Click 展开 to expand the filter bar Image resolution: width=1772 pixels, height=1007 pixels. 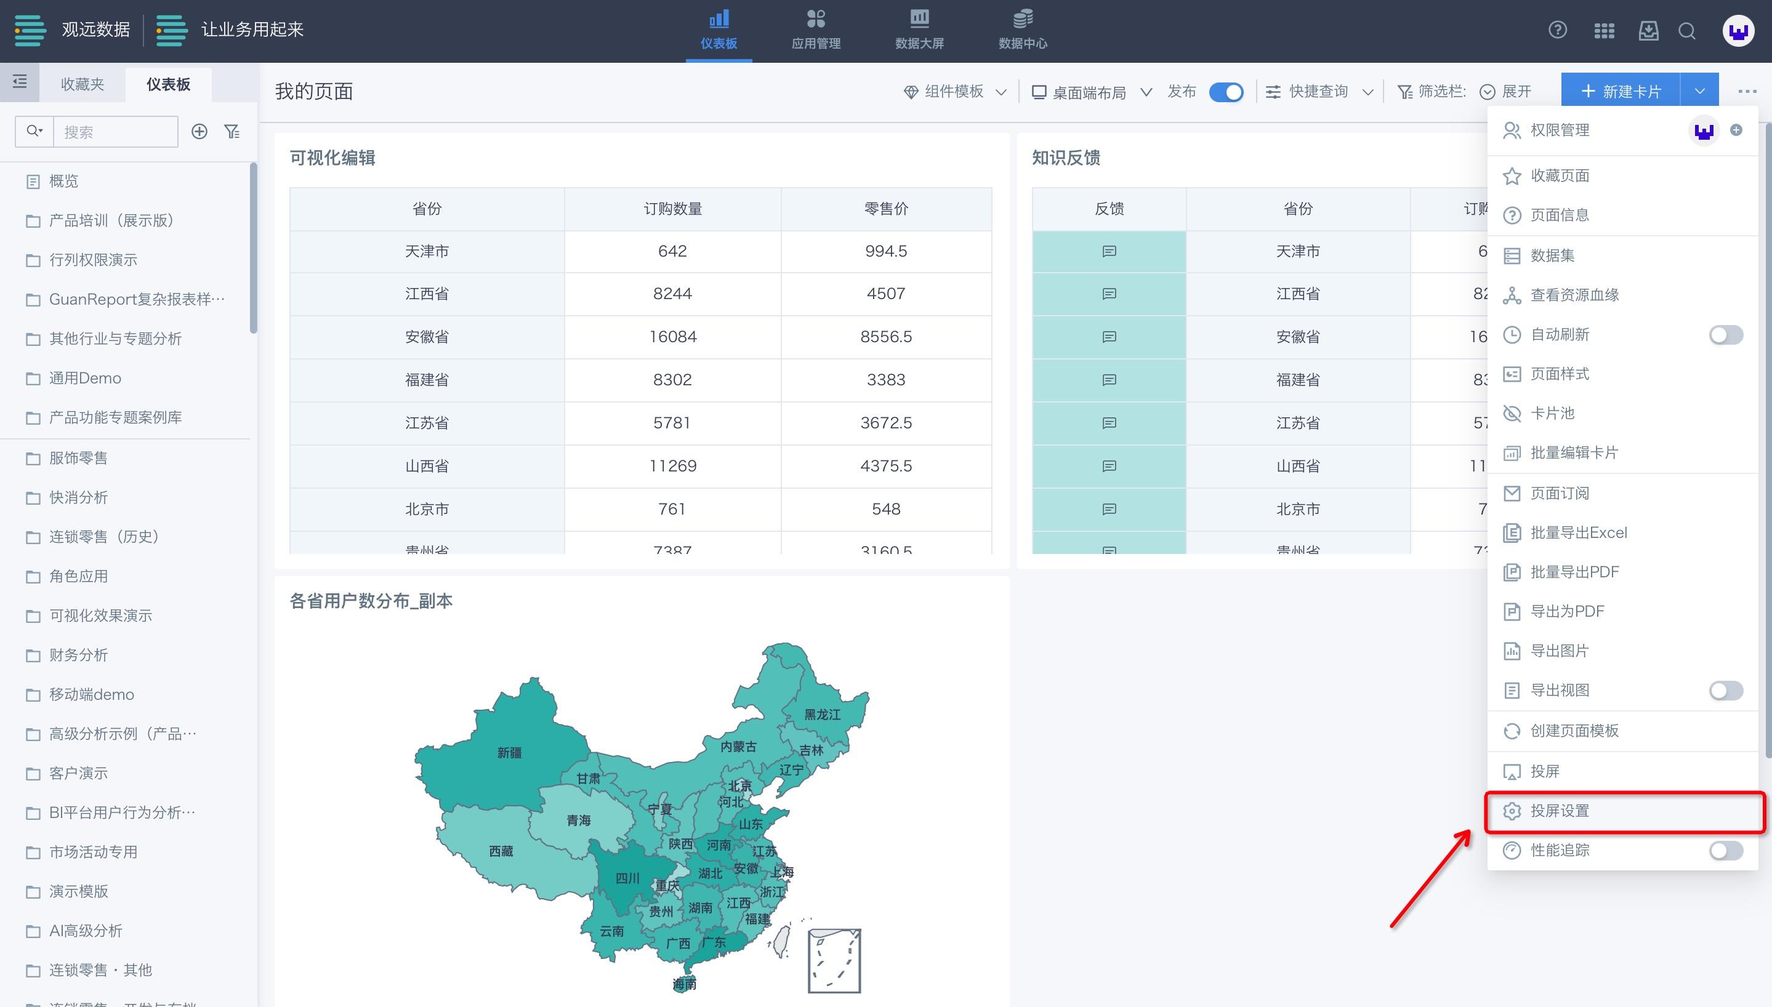(1506, 92)
